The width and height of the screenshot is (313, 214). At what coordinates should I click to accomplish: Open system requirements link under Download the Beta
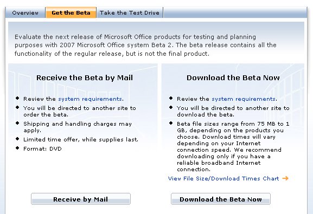[x=244, y=99]
